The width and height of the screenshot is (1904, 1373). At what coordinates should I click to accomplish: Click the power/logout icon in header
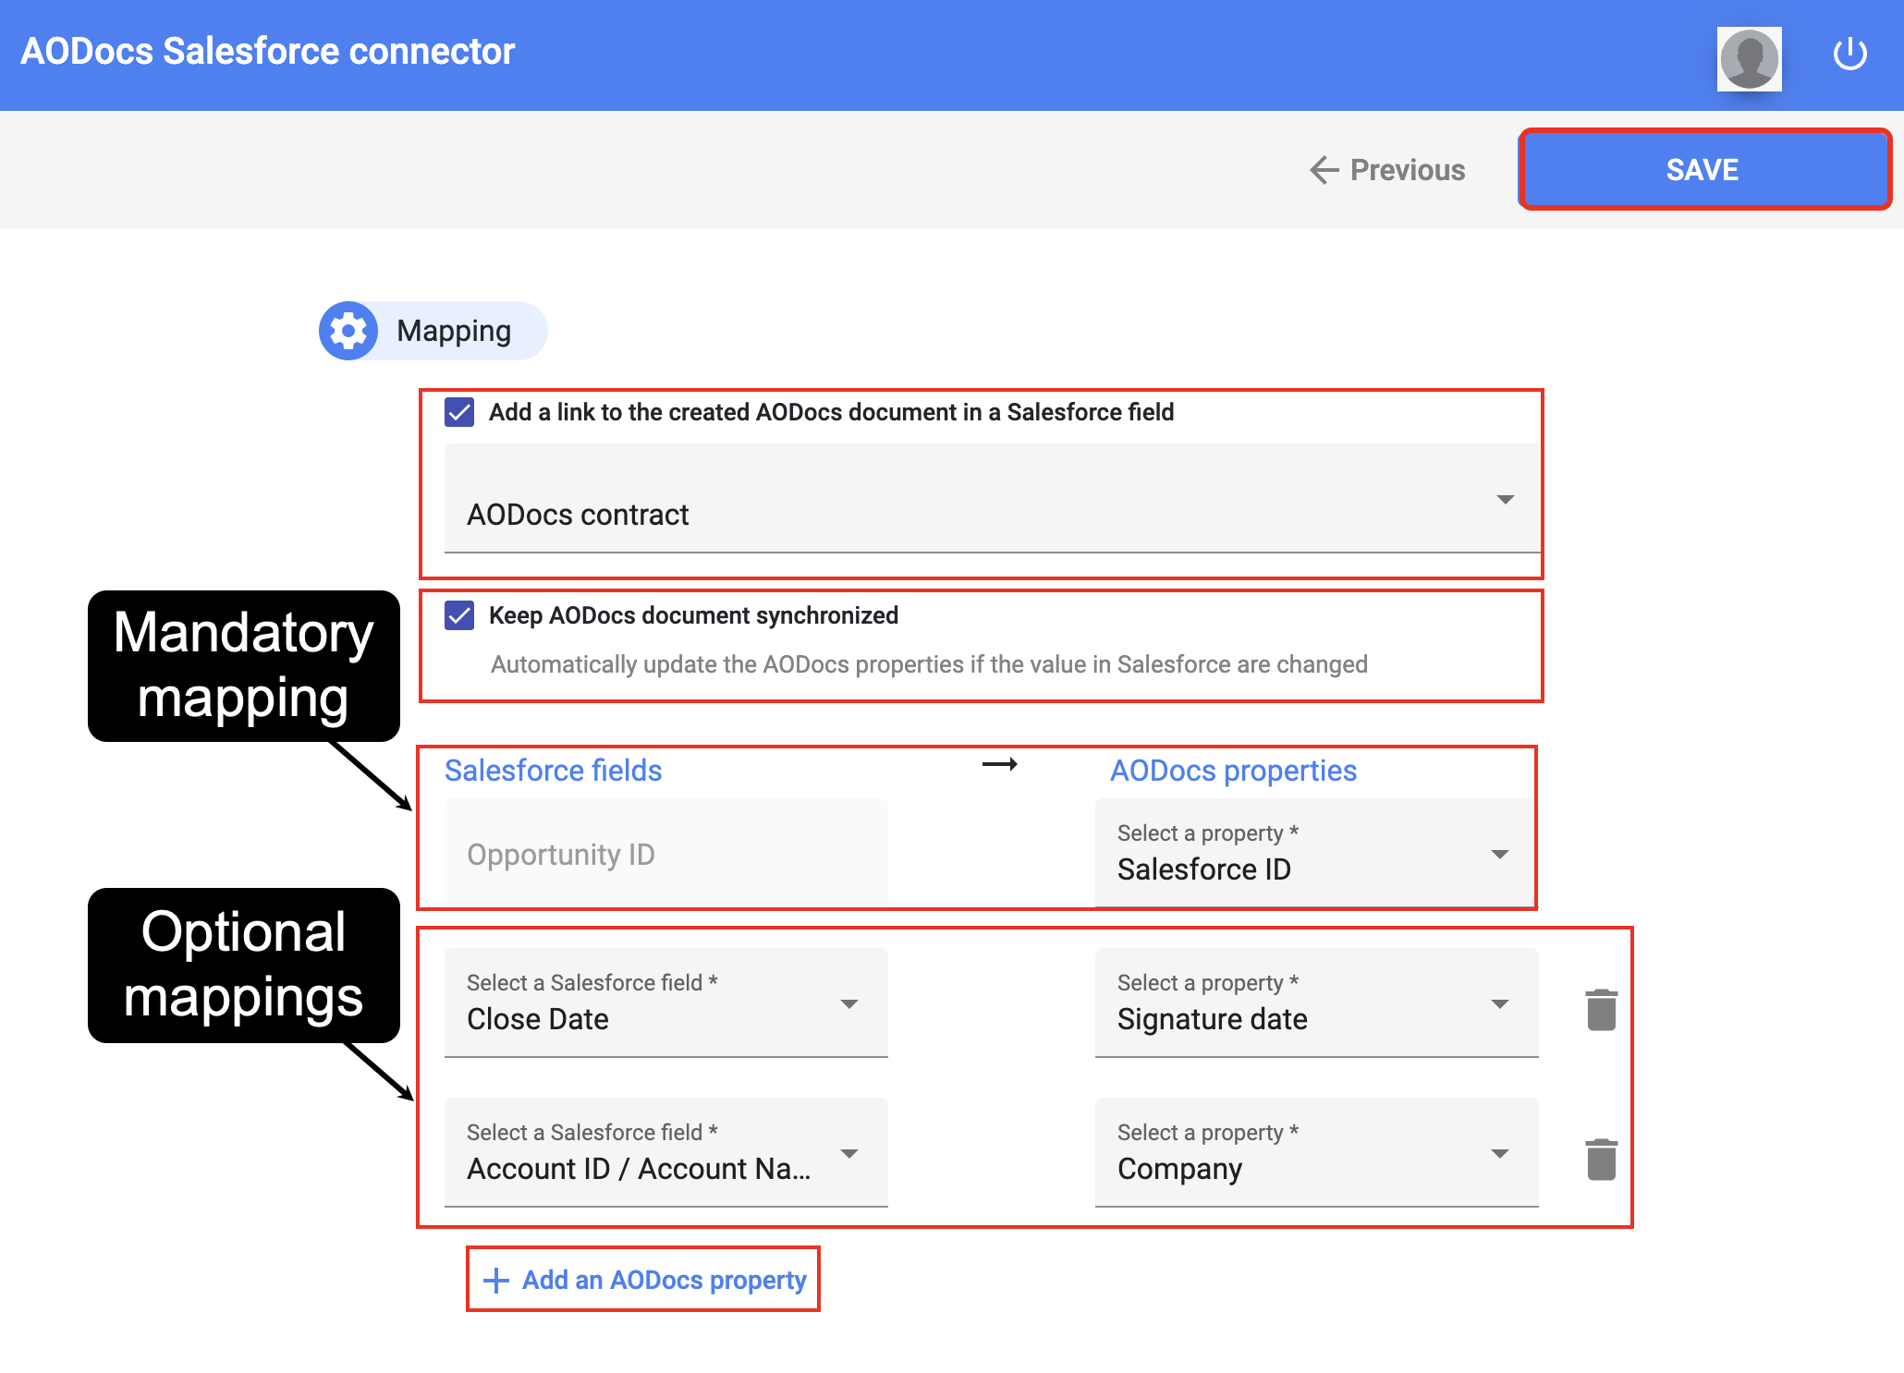(1849, 54)
